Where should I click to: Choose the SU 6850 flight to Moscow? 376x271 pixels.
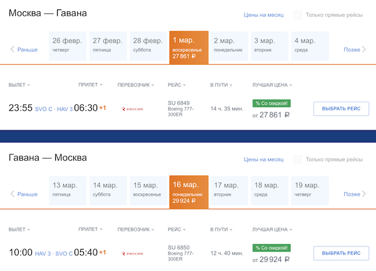coord(340,253)
